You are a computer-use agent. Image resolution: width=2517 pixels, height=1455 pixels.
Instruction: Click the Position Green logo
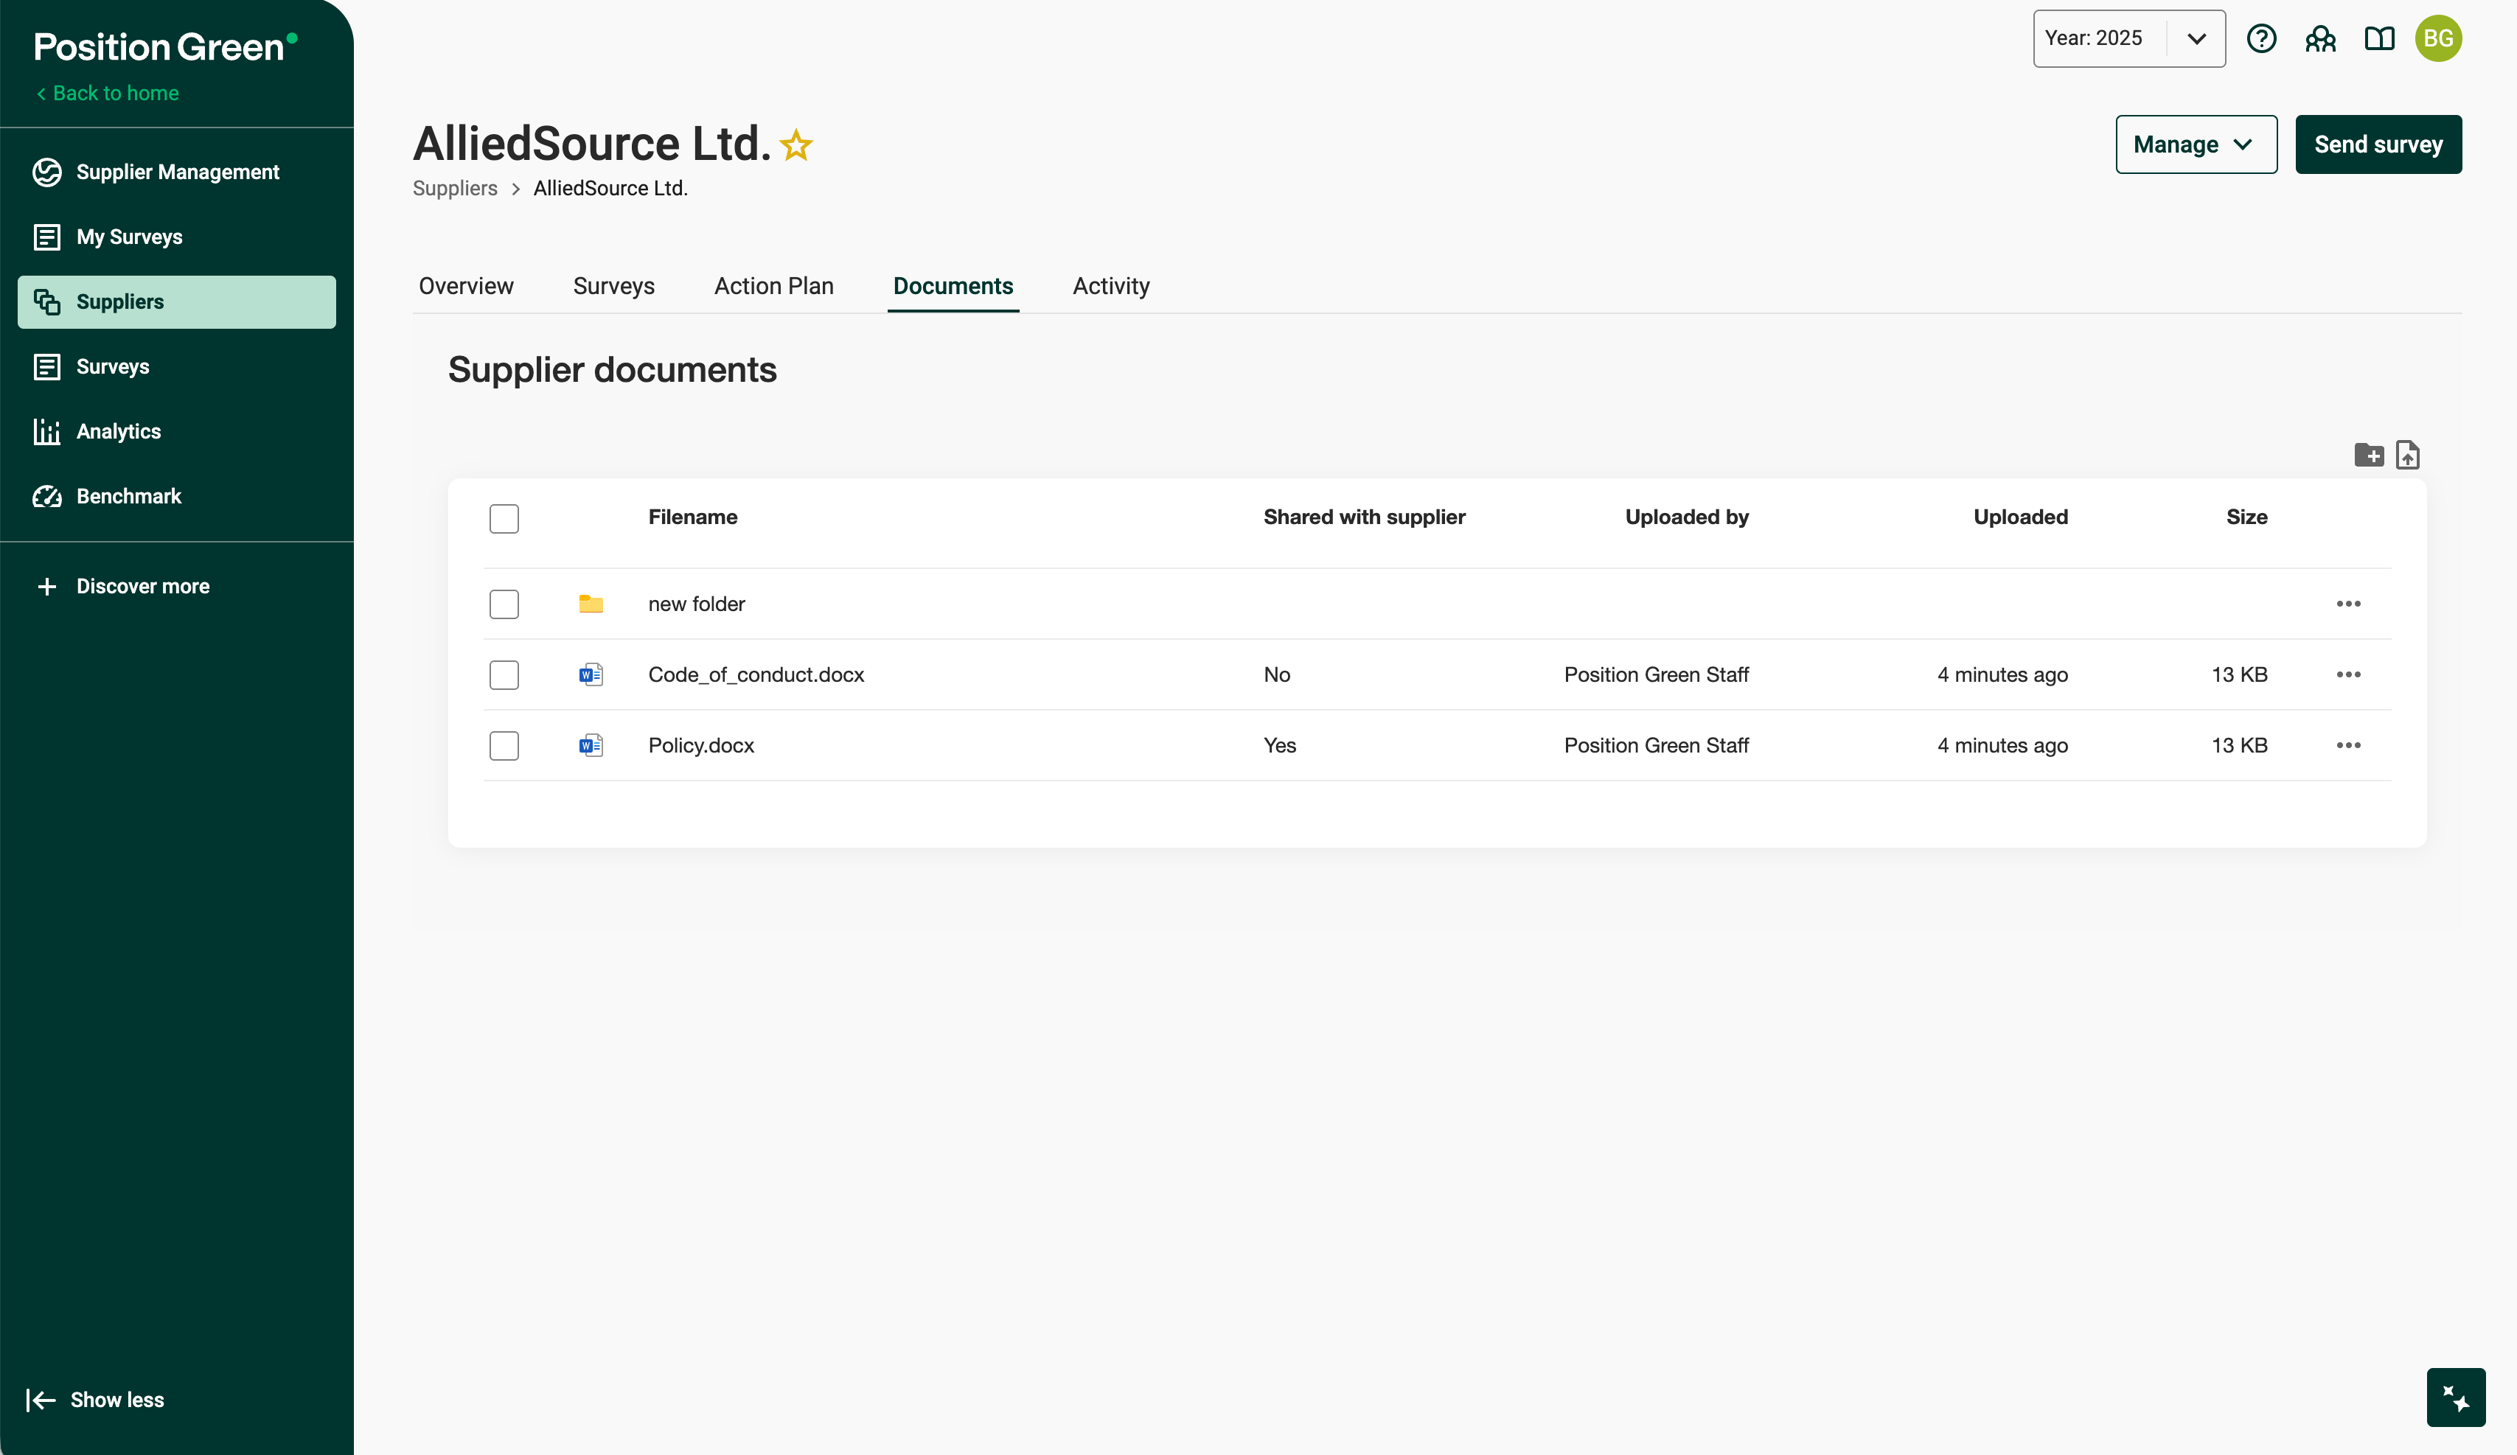click(165, 47)
